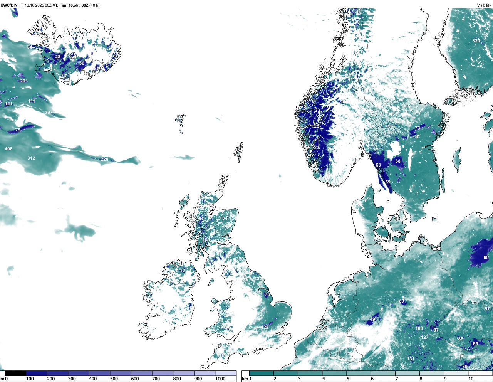Click the 400–500 m legend swatch
This screenshot has height=382, width=493.
pyautogui.click(x=100, y=373)
